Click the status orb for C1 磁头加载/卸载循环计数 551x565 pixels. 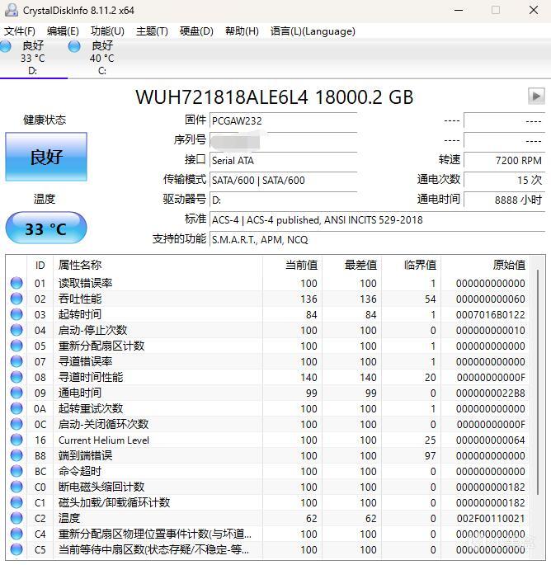[x=16, y=502]
